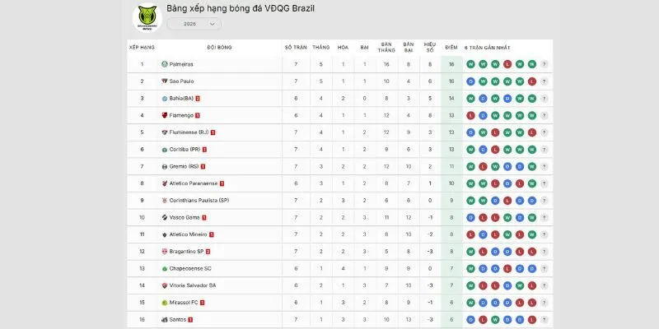
Task: Click the Palmeiras club crest
Action: (x=164, y=64)
